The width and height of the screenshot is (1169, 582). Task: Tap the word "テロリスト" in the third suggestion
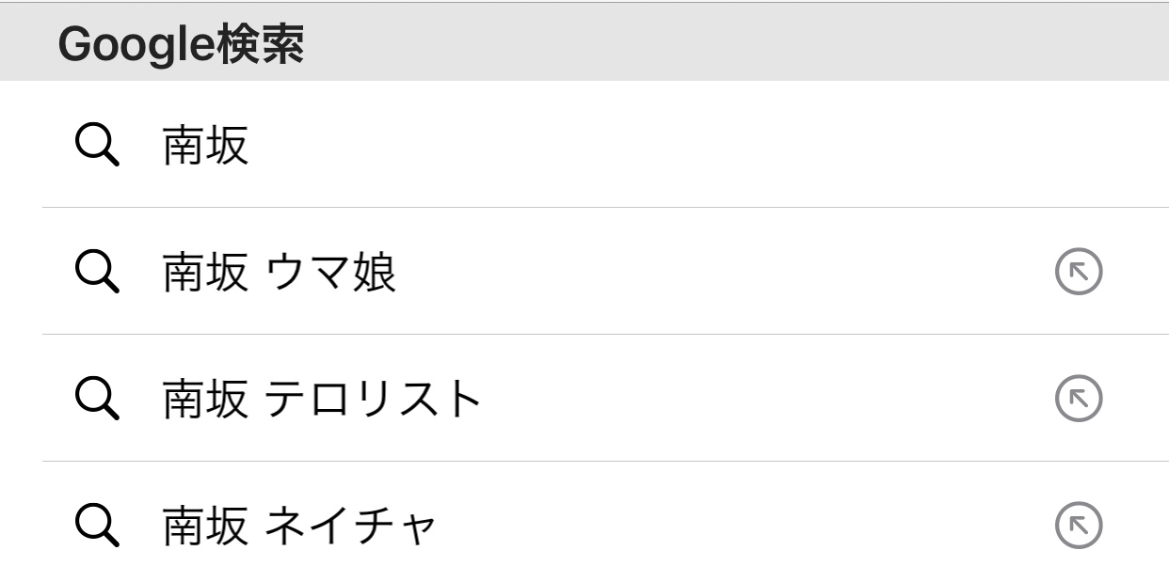click(x=373, y=401)
